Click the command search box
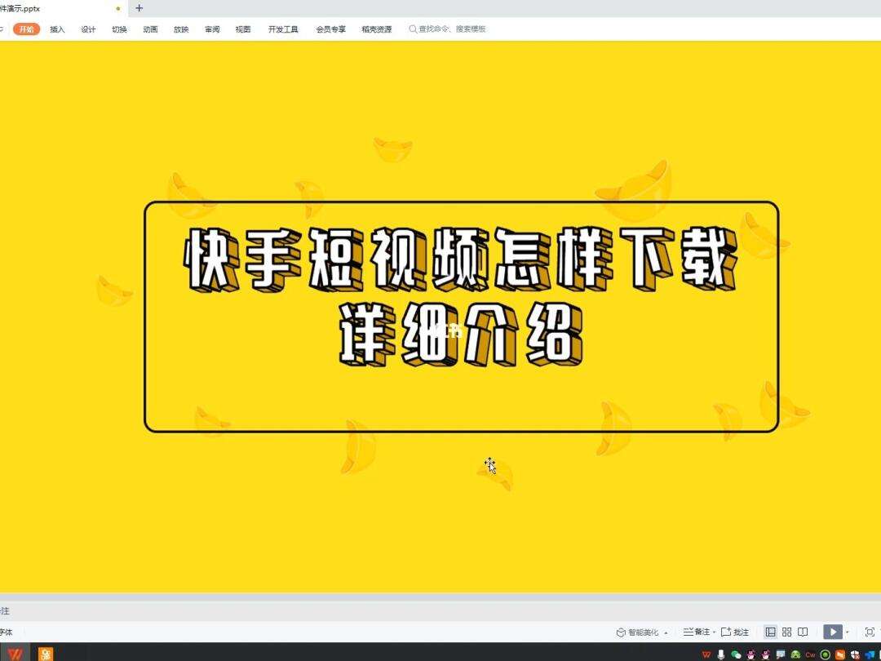The width and height of the screenshot is (881, 661). tap(447, 29)
